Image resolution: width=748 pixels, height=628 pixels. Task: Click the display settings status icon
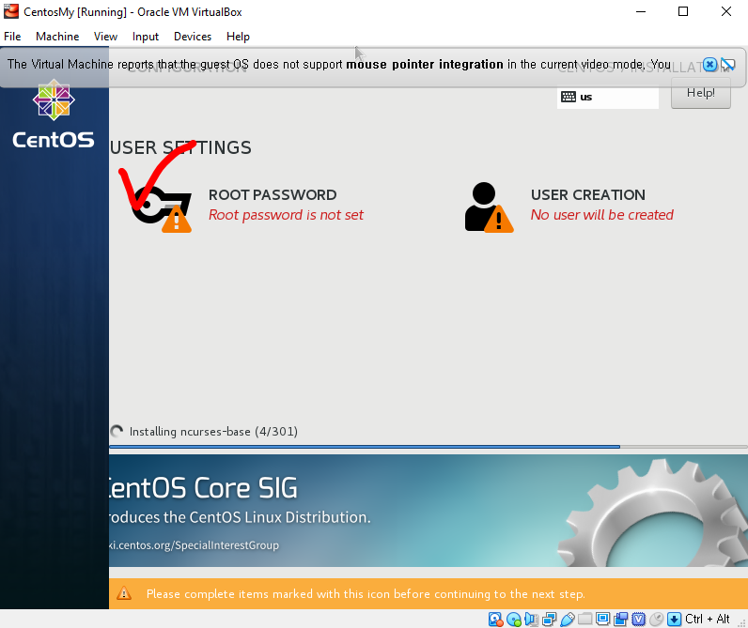(603, 619)
